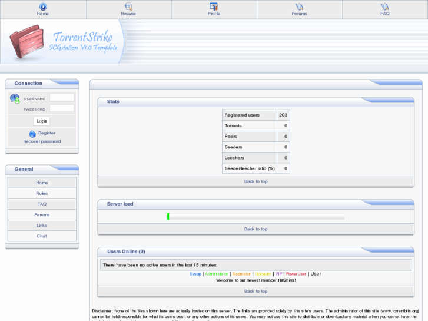
Task: Open the Home label in top navigation
Action: coord(43,14)
